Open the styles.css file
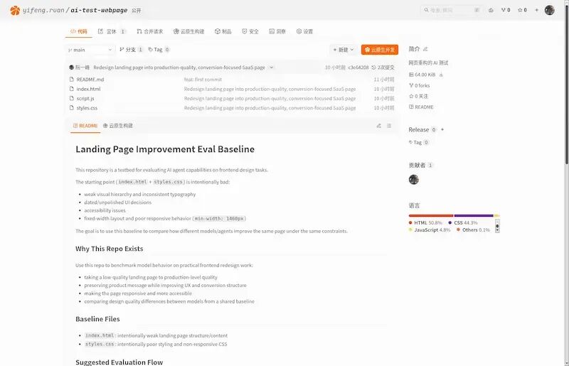The height and width of the screenshot is (366, 569). [87, 108]
